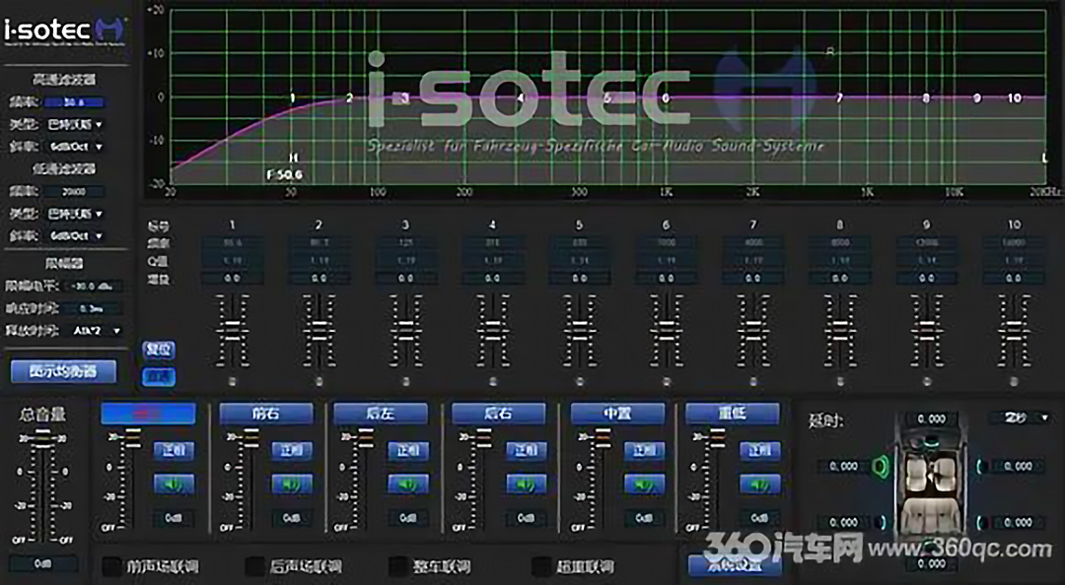Click the small dot below EQ band 4 slider
This screenshot has height=585, width=1065.
[493, 381]
